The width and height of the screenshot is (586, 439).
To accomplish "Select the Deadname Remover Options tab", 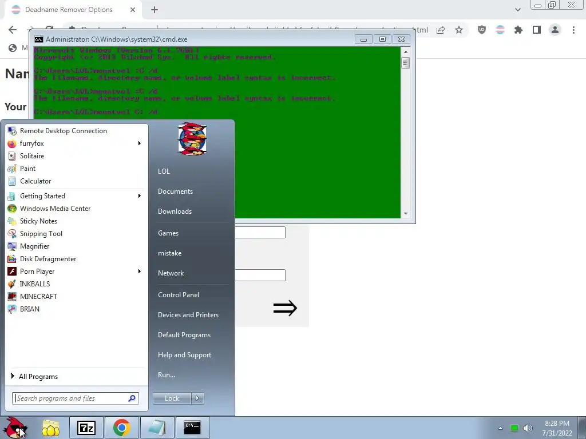I will click(x=69, y=10).
